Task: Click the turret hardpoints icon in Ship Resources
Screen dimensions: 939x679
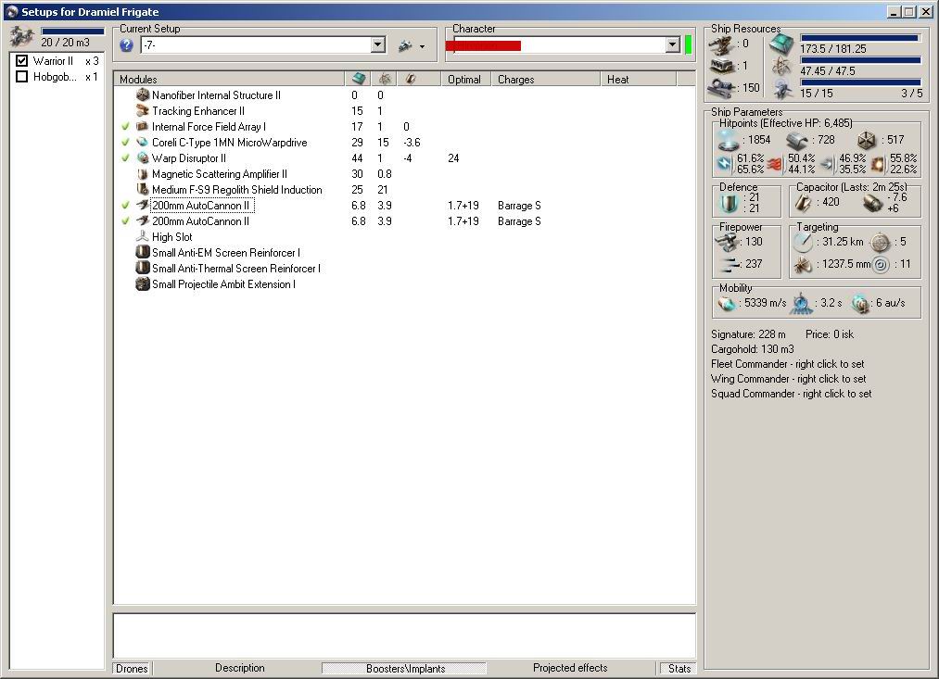Action: [x=721, y=44]
